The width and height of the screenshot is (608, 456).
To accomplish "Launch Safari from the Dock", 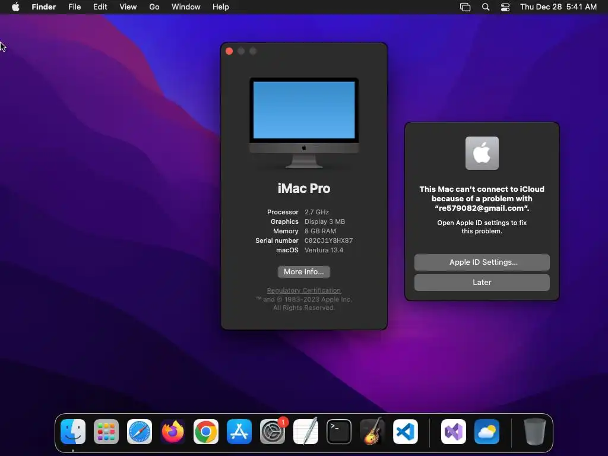I will [140, 432].
